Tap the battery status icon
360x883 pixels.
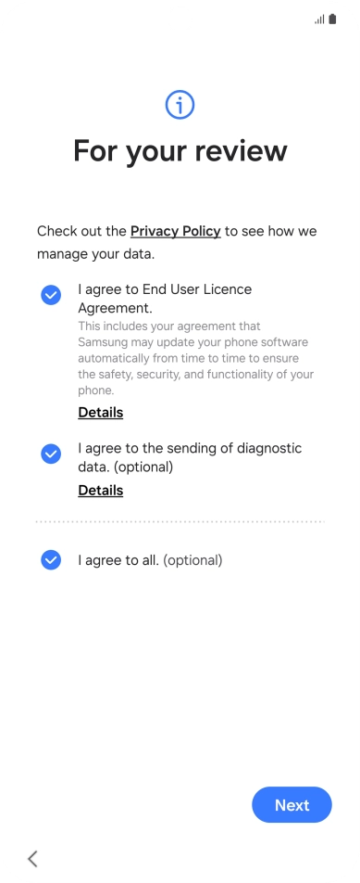tap(332, 19)
